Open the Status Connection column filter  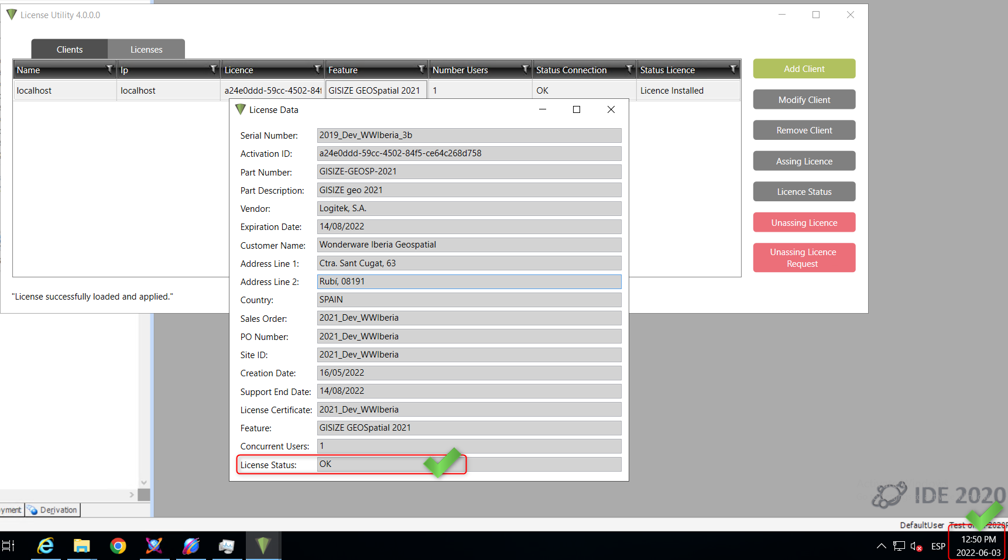point(629,69)
